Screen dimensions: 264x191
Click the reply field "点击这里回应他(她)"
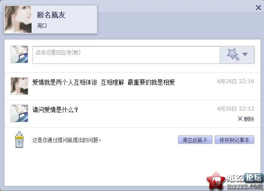126,55
